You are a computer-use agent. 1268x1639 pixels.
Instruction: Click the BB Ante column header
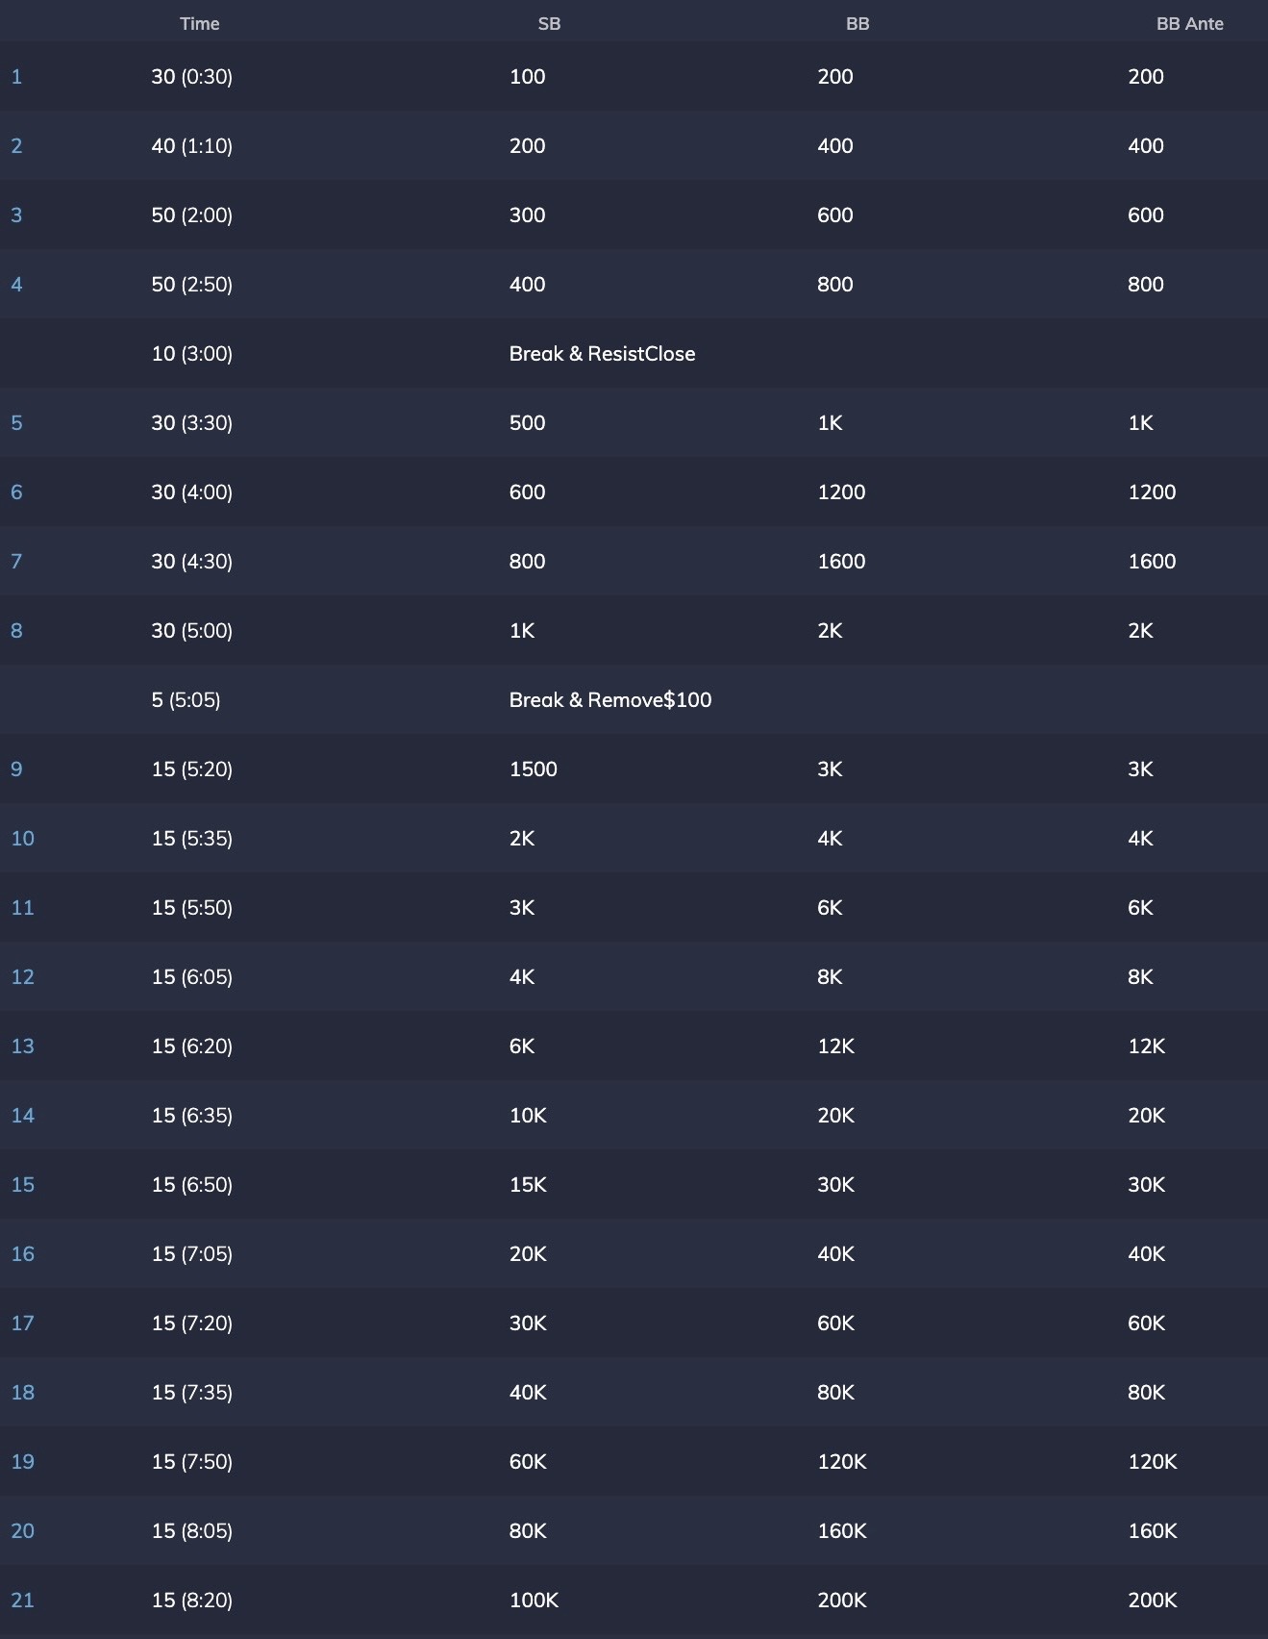pos(1189,24)
